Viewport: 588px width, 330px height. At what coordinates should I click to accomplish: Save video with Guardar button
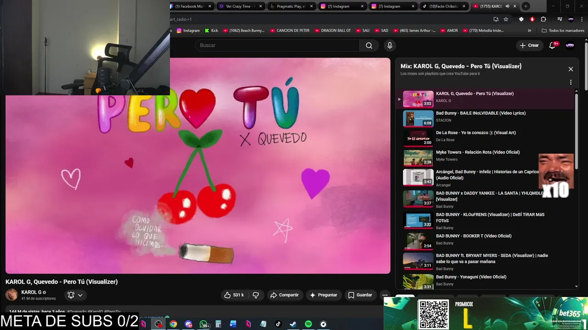[360, 295]
